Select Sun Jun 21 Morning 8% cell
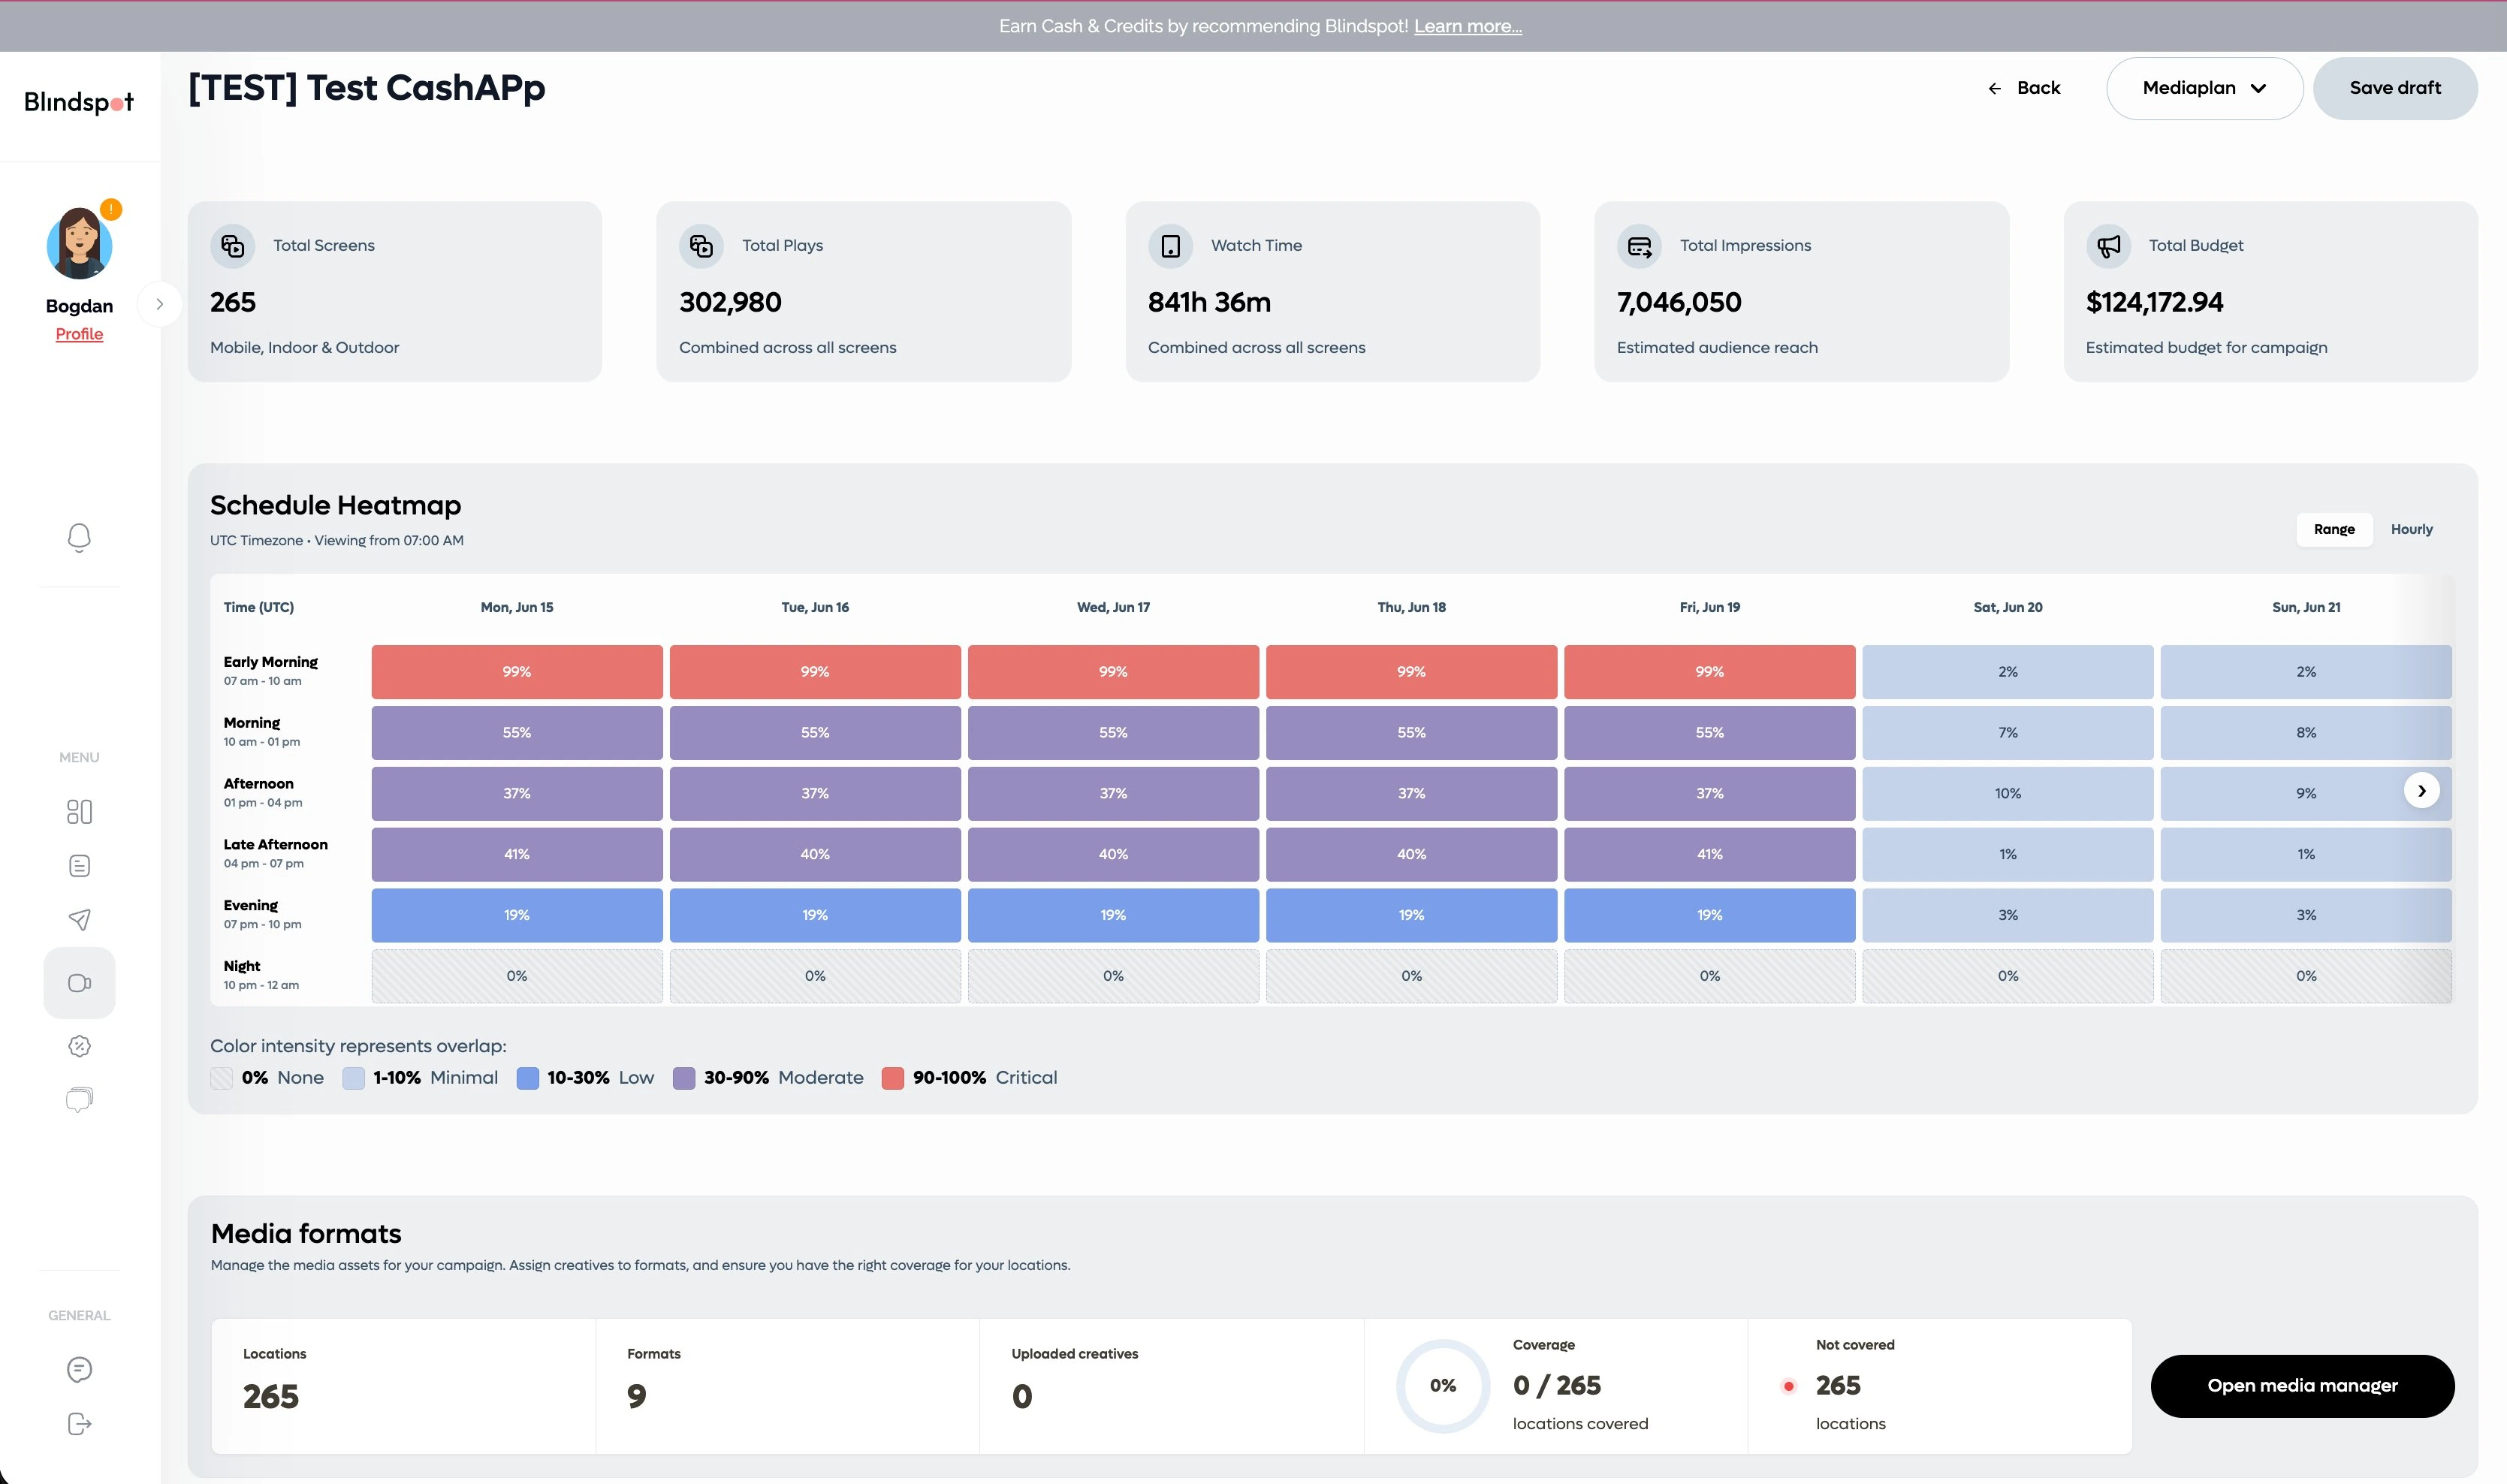The width and height of the screenshot is (2507, 1484). tap(2305, 733)
